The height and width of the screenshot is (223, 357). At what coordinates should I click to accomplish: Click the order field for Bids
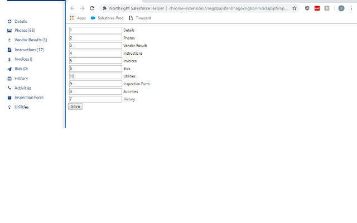[x=95, y=69]
